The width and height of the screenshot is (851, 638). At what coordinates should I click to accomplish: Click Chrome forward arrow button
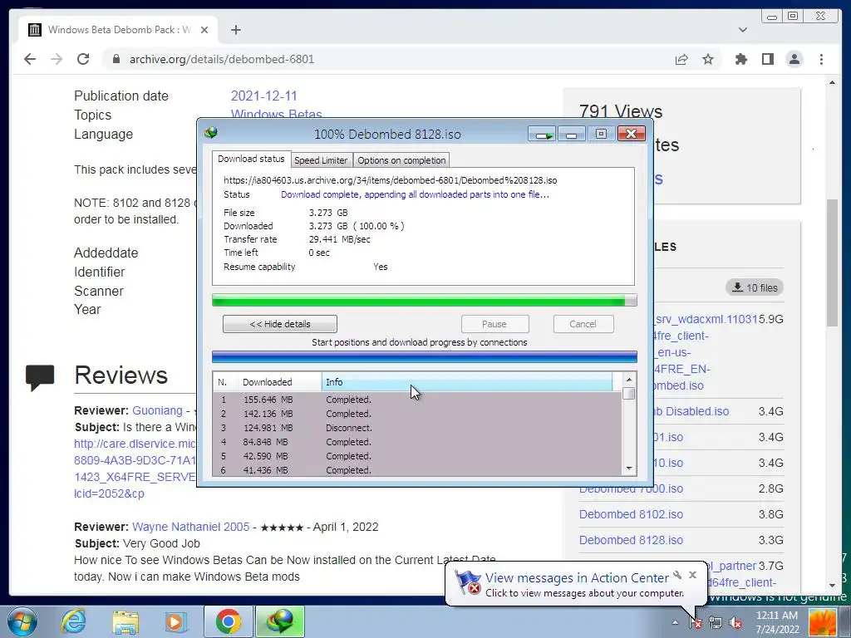pyautogui.click(x=57, y=59)
